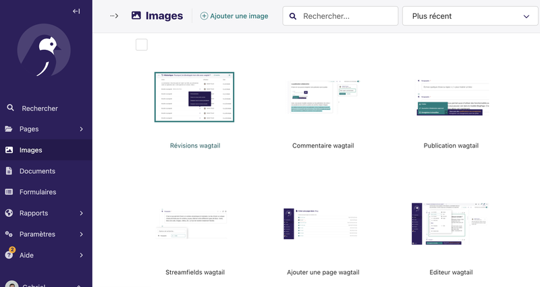
Task: Click the Images picture icon in sidebar
Action: coord(9,150)
